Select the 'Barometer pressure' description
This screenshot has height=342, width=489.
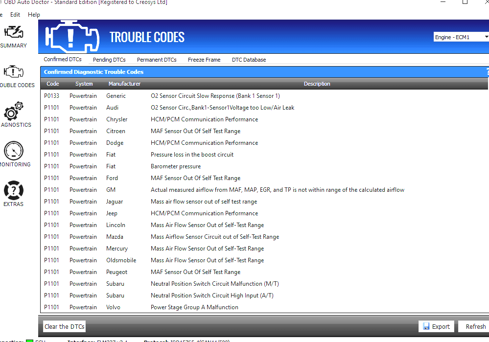(x=176, y=166)
